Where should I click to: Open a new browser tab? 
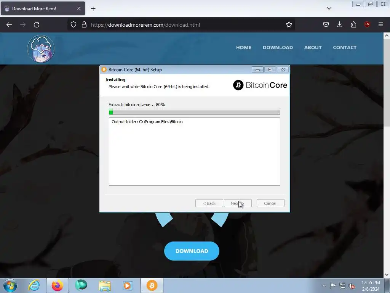coord(93,9)
